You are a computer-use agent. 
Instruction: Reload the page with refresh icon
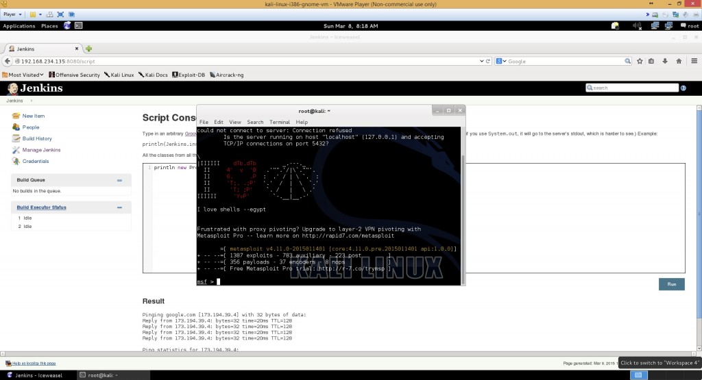tap(488, 61)
